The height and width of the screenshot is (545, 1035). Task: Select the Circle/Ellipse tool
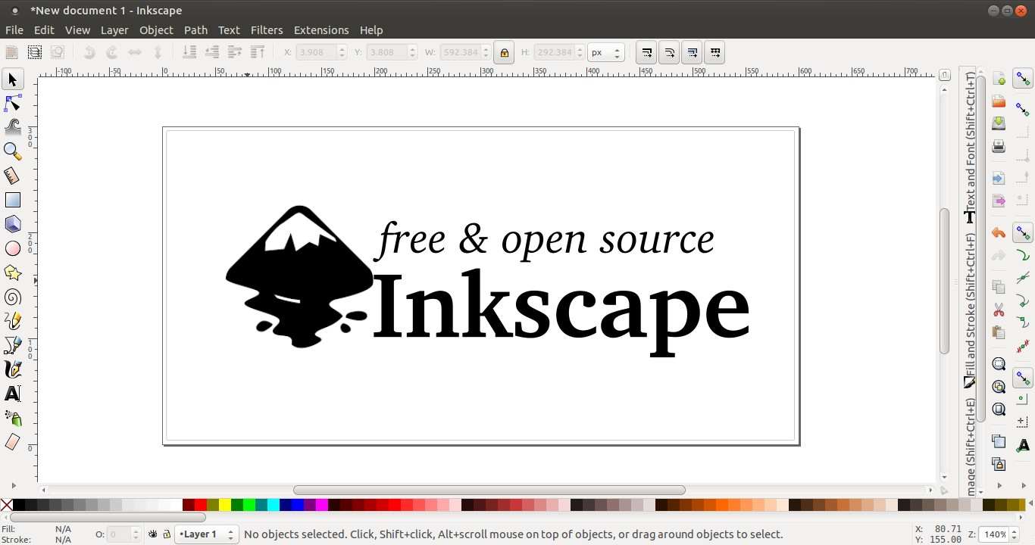click(13, 248)
